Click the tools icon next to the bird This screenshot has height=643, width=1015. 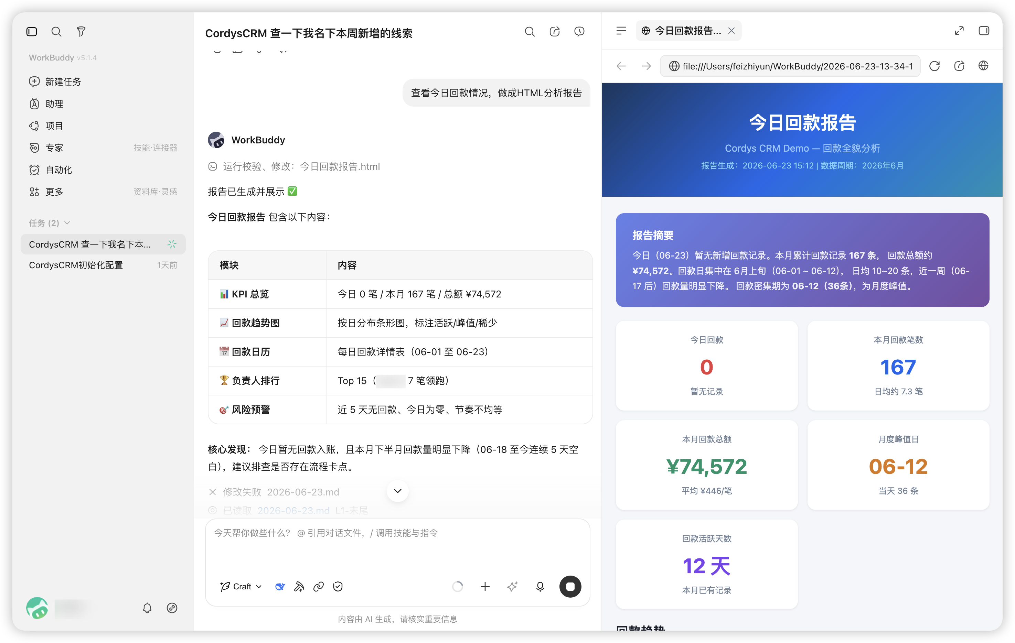pyautogui.click(x=299, y=587)
